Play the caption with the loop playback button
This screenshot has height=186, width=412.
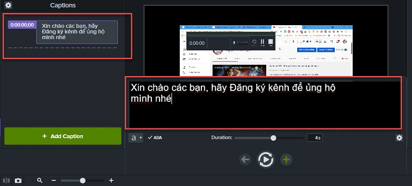tap(266, 159)
